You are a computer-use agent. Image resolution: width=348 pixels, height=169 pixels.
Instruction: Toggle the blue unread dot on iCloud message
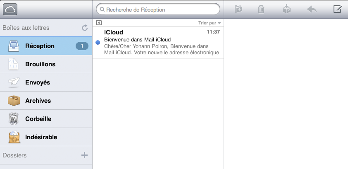98,42
